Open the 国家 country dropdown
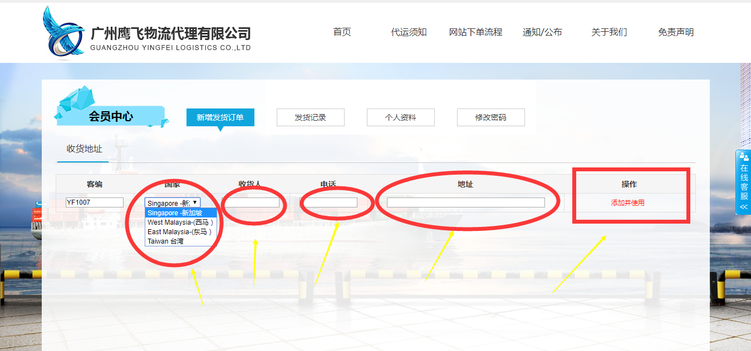751x351 pixels. tap(172, 202)
